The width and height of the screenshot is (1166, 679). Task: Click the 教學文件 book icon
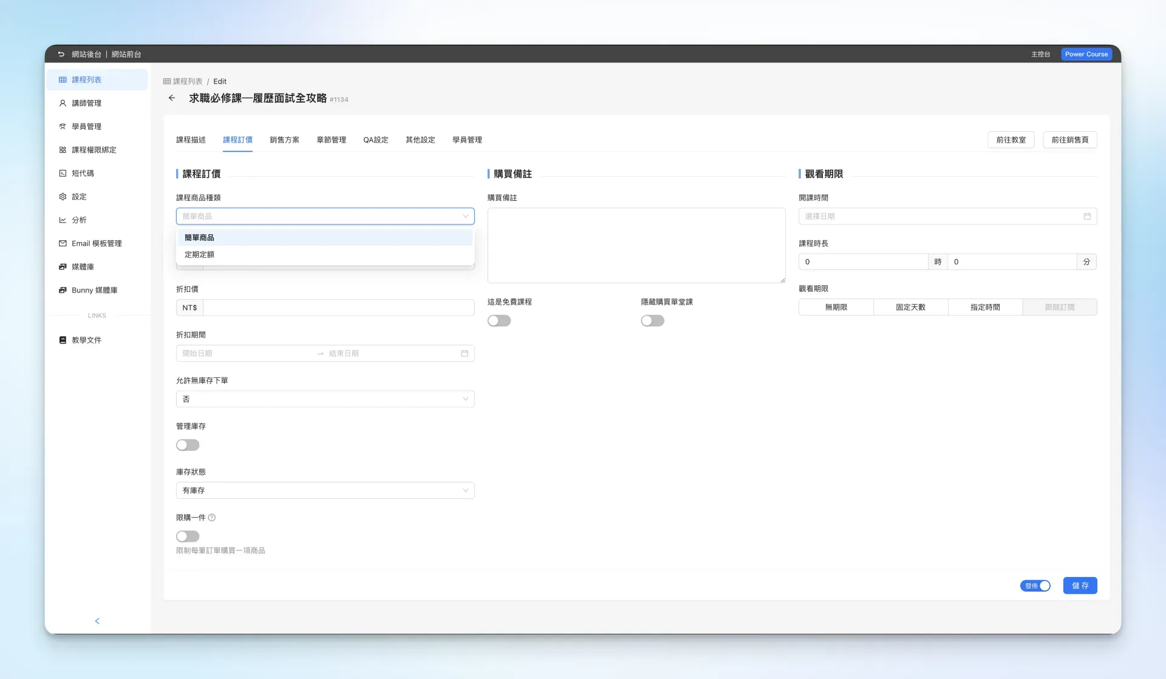click(x=63, y=340)
